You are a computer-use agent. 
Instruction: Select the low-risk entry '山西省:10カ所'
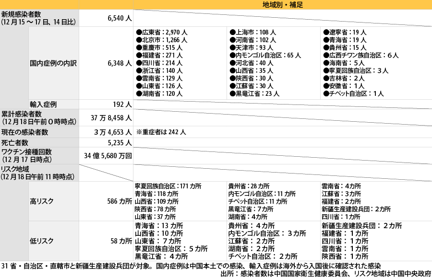click(159, 233)
